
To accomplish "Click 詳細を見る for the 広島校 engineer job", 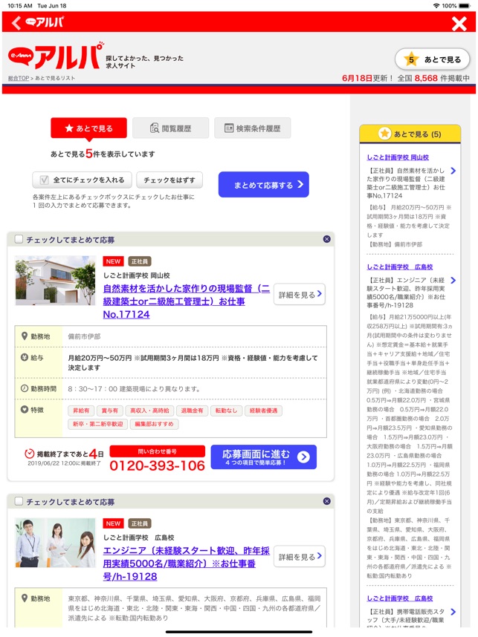I will tap(300, 556).
